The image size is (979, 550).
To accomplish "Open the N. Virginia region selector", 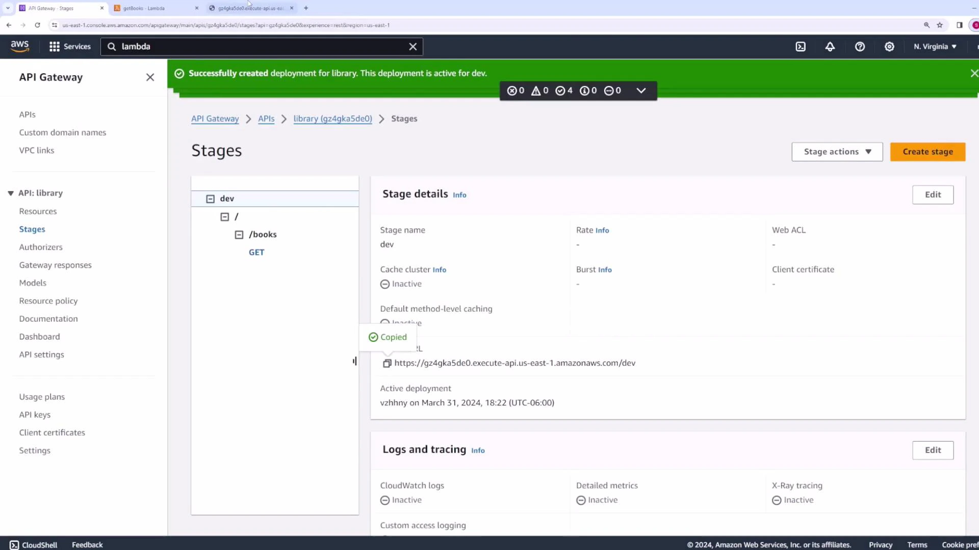I will click(x=935, y=46).
